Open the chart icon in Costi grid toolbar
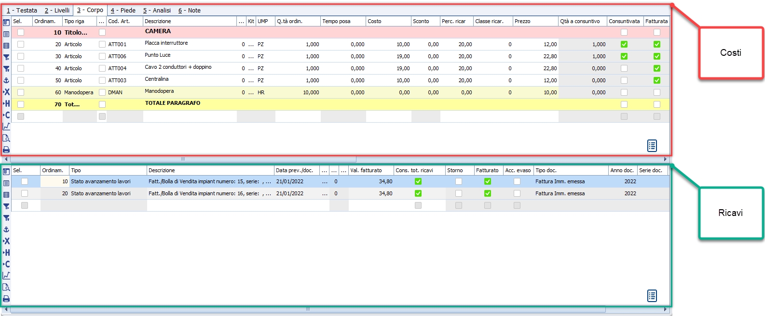 (x=6, y=126)
